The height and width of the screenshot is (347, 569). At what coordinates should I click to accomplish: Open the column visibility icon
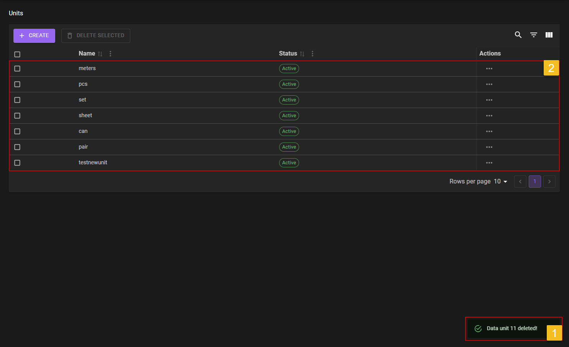click(x=549, y=35)
